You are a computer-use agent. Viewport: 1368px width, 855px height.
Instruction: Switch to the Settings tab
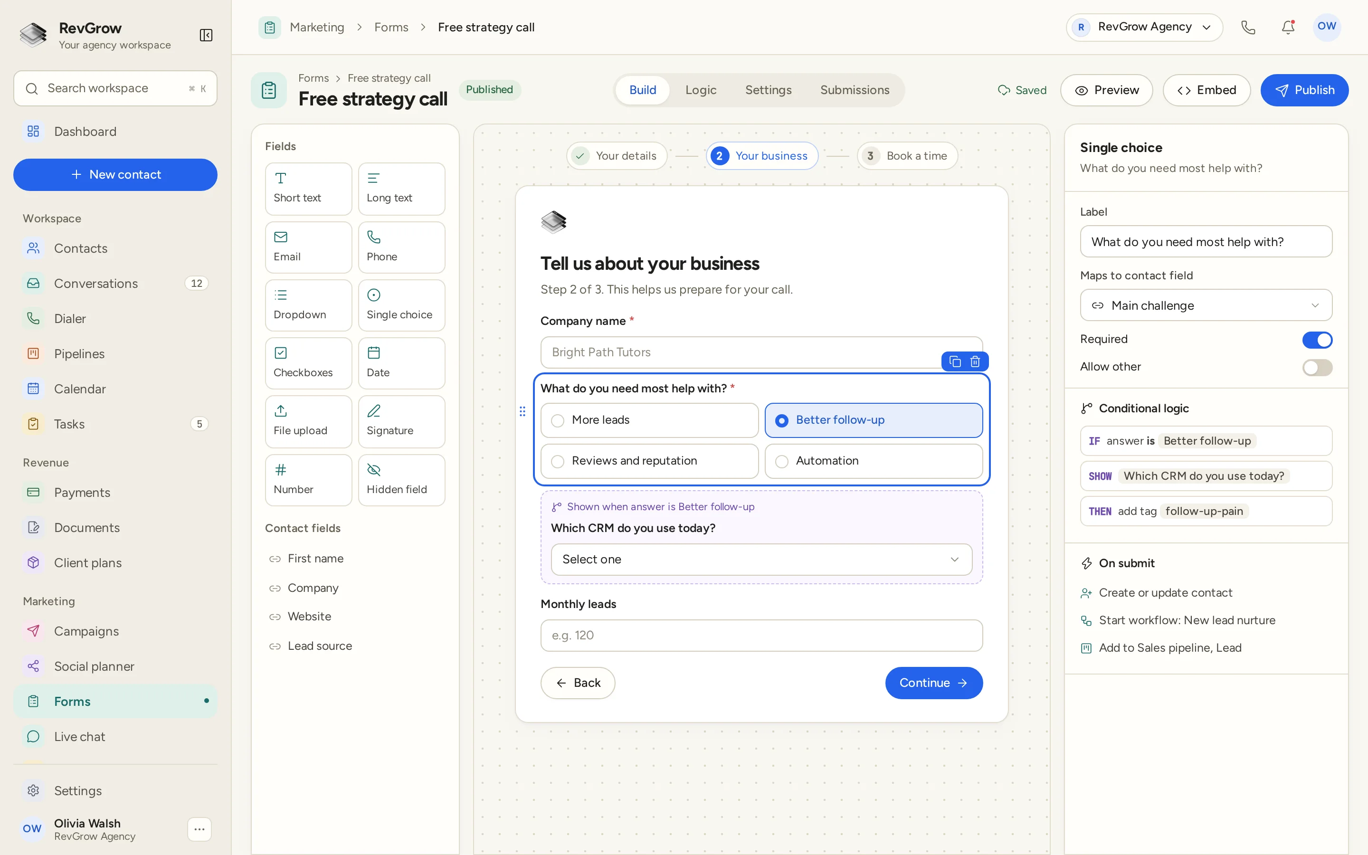[768, 90]
